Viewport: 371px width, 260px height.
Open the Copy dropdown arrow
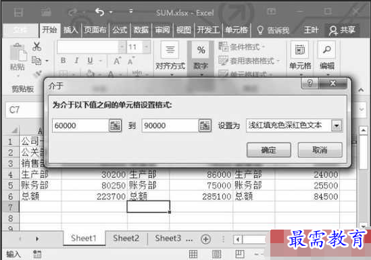47,61
